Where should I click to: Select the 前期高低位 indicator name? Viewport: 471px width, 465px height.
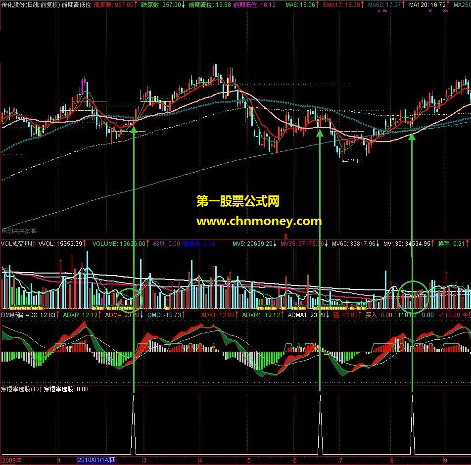(76, 5)
